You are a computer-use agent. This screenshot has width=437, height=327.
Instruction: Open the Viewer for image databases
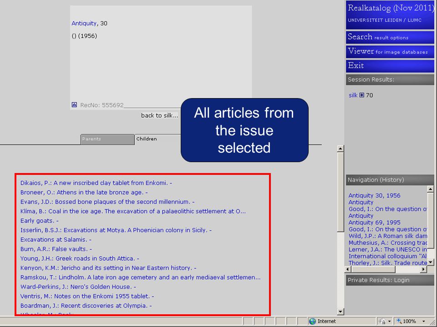point(390,51)
